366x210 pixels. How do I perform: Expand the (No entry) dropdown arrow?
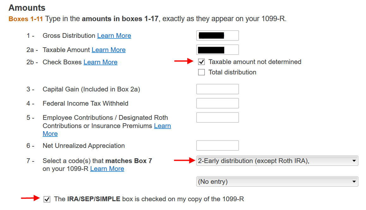pos(355,182)
